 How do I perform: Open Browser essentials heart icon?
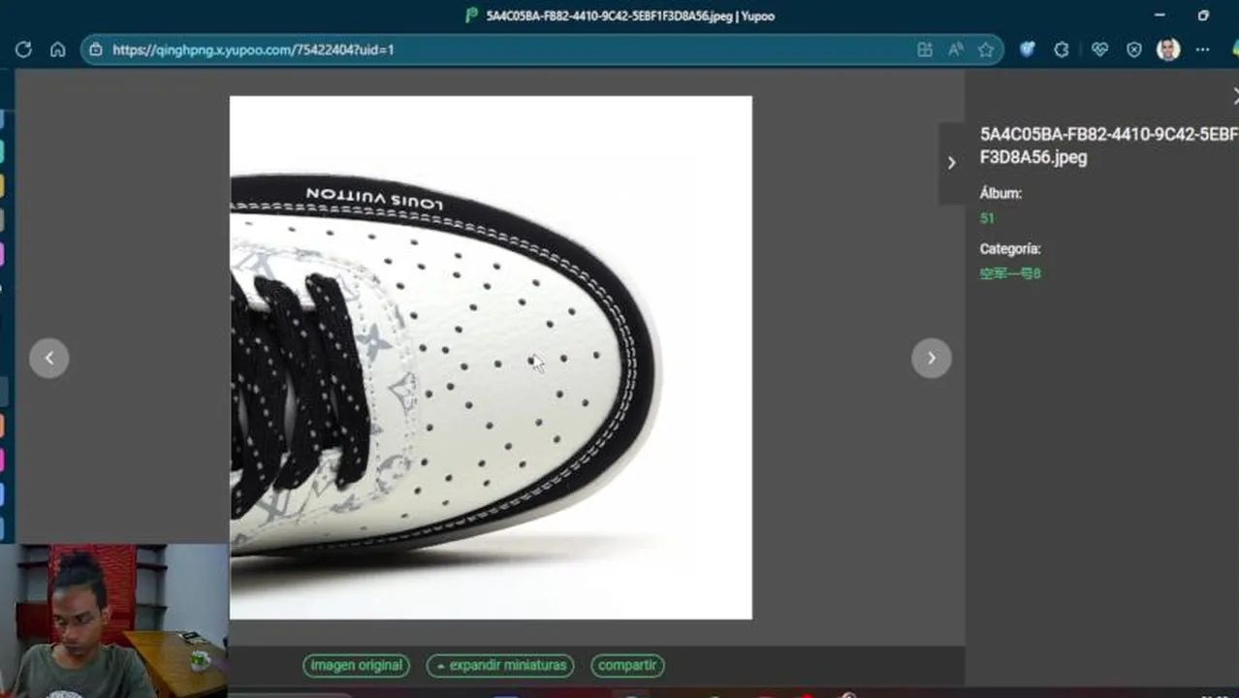[1099, 49]
